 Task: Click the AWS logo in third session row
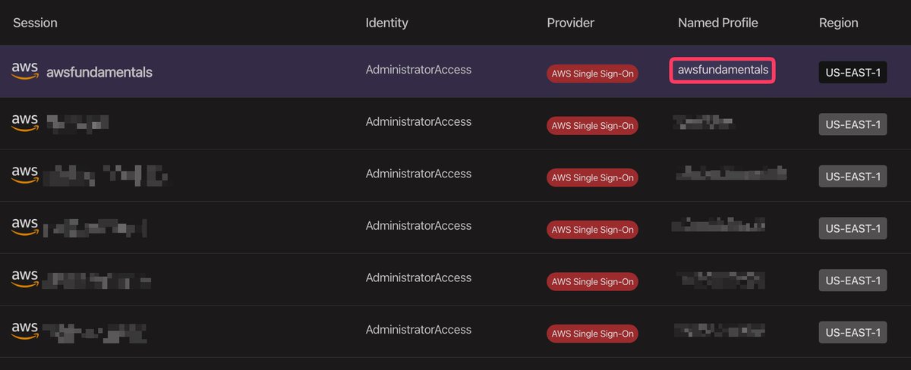pos(25,174)
